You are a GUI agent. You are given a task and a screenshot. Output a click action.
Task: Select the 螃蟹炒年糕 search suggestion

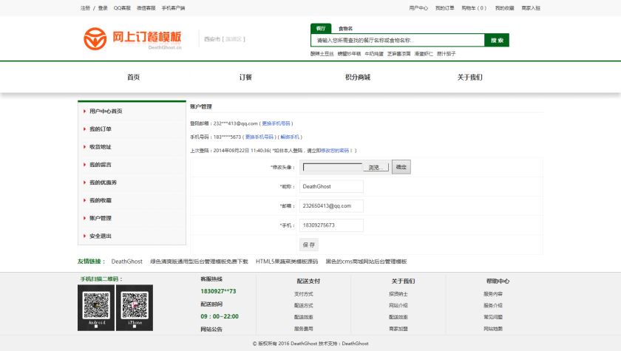[x=349, y=54]
